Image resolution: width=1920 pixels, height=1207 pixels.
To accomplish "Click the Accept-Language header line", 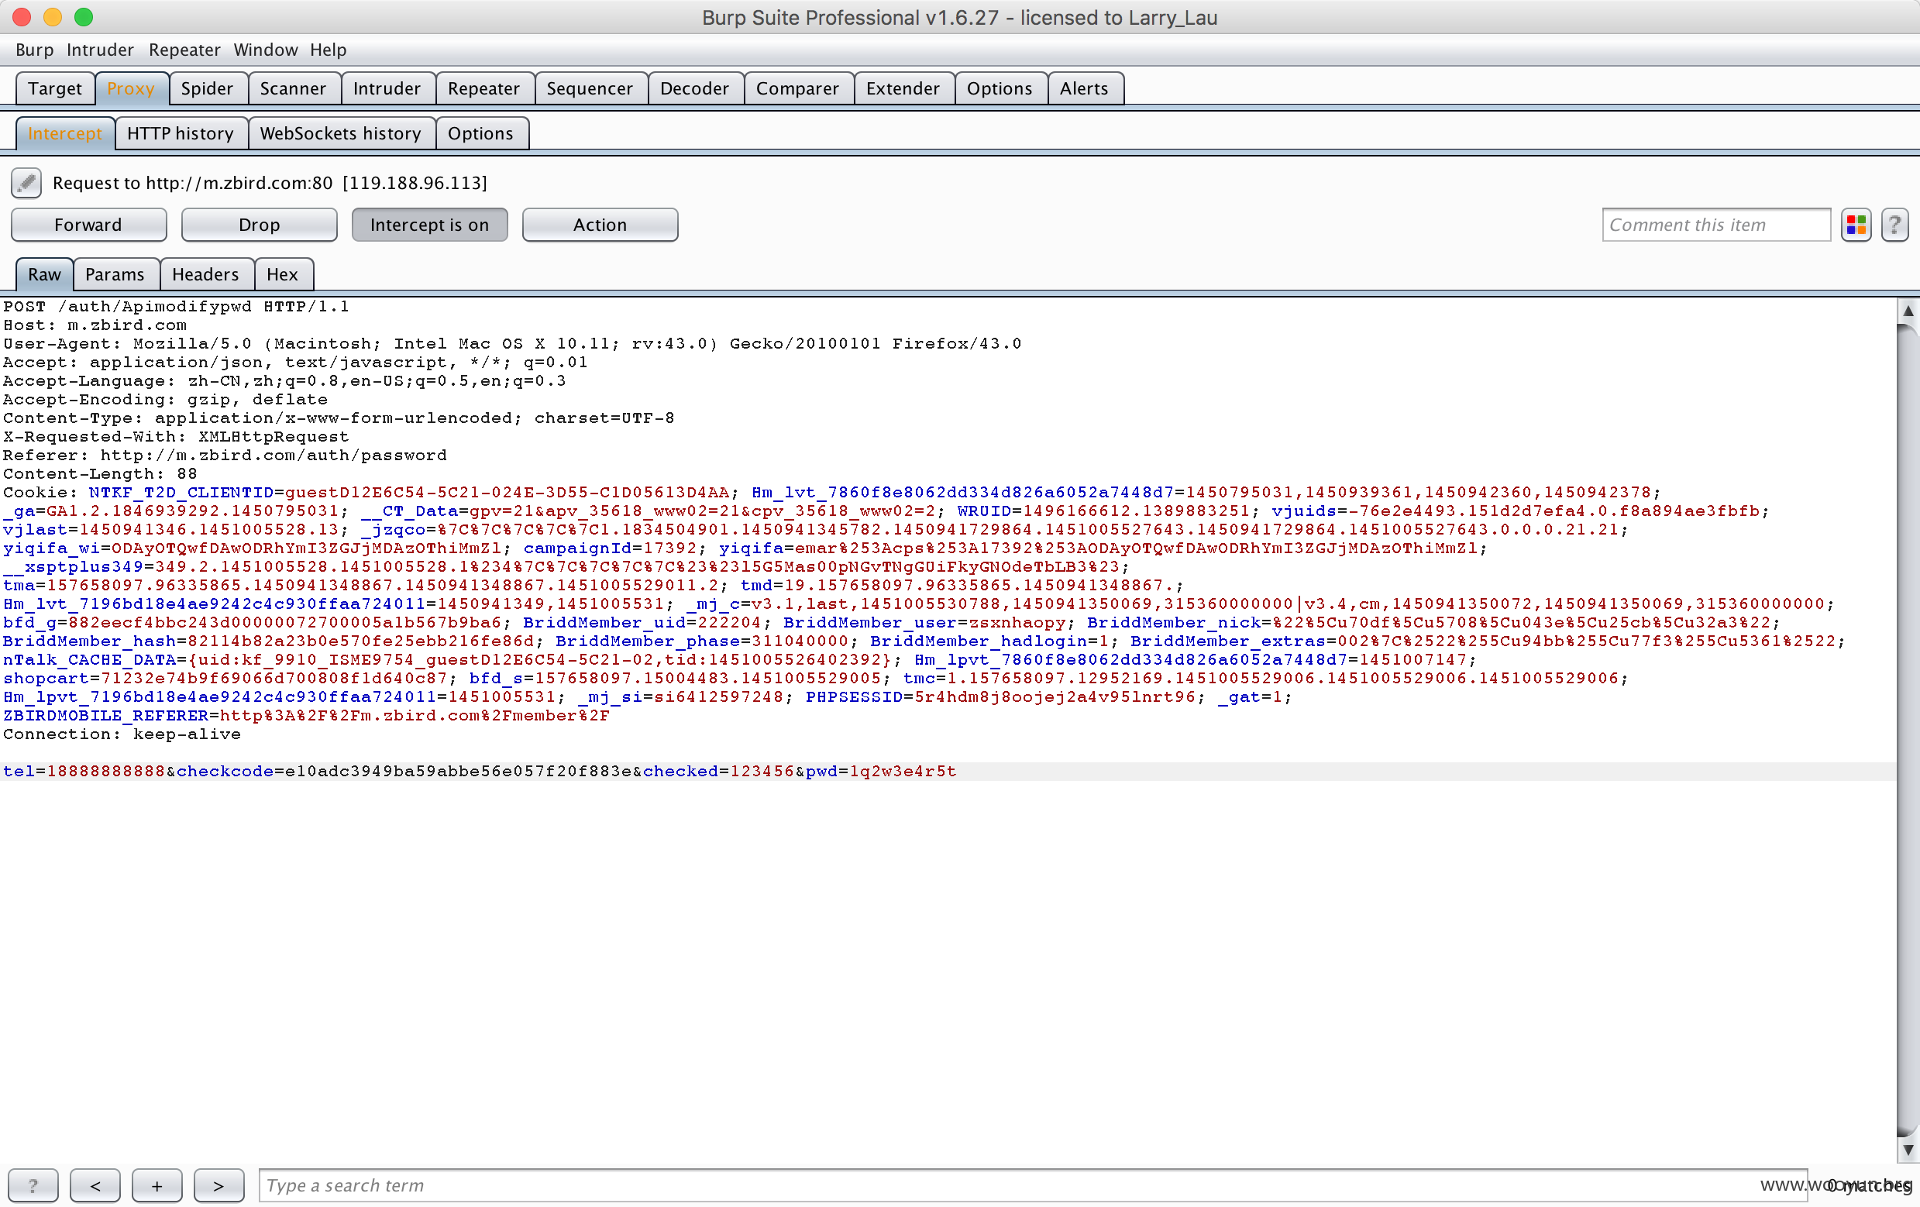I will (284, 381).
